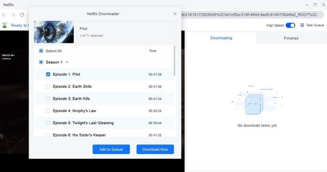Maximize the Netflix window
Screen dimensions: 327x172
tap(315, 5)
